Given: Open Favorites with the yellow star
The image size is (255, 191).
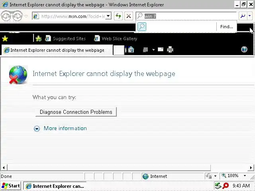Looking at the screenshot, I should tap(5, 39).
